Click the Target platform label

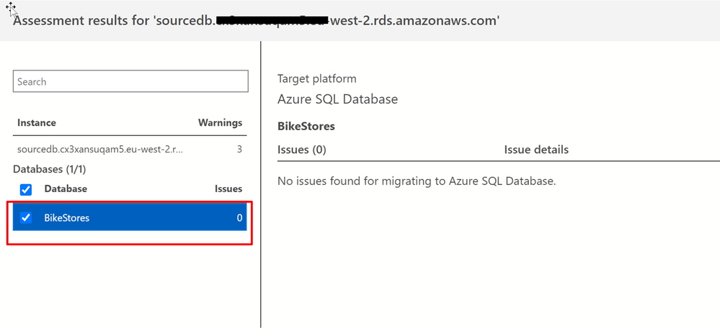click(x=317, y=79)
